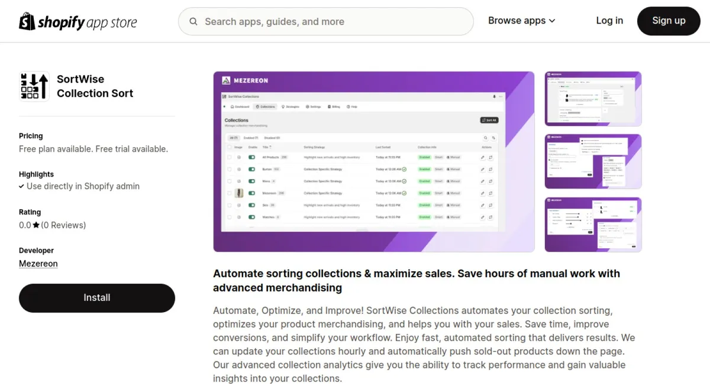Click the "Automate sorting collections & maximize sales" heading
Screen dimensions: 710x384
point(417,281)
